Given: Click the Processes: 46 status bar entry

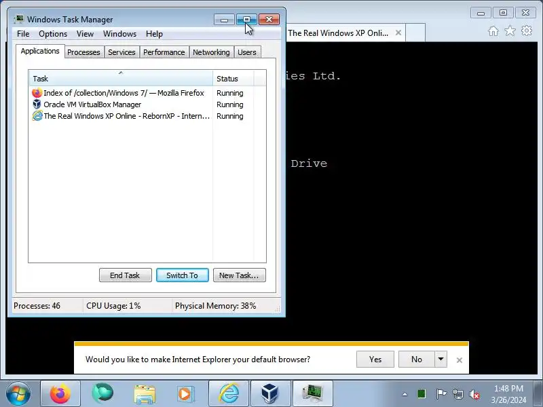Looking at the screenshot, I should pyautogui.click(x=37, y=306).
